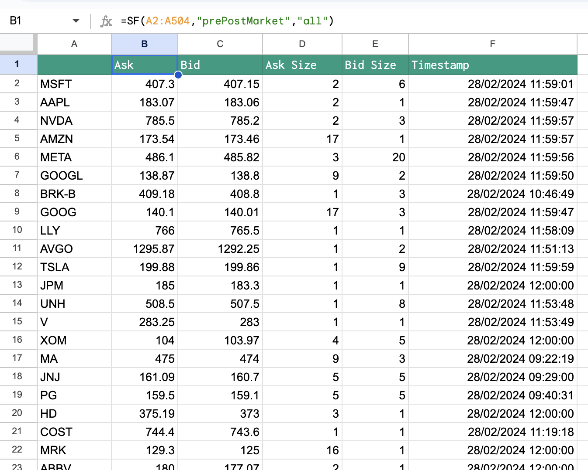Click into the formula bar with the SF formula
This screenshot has height=470, width=588.
[x=349, y=21]
